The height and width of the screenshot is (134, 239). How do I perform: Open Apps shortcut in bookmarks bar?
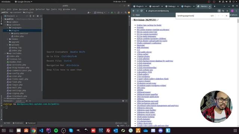click(136, 15)
